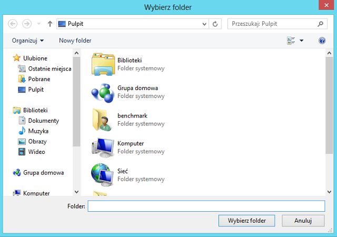Click the Muzyka note icon

[x=22, y=131]
